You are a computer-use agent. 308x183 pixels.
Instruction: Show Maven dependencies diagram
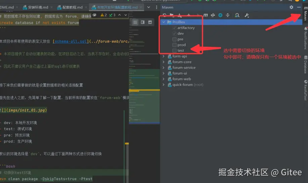point(237,15)
